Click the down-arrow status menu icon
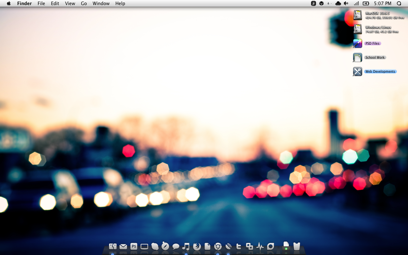The image size is (408, 255). (x=328, y=4)
